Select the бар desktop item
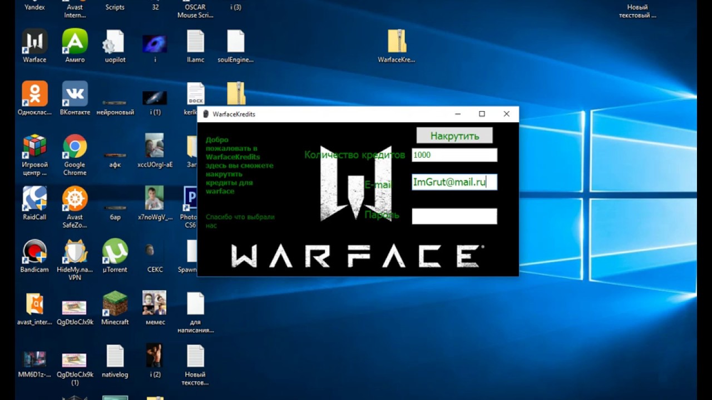712x400 pixels. [115, 212]
